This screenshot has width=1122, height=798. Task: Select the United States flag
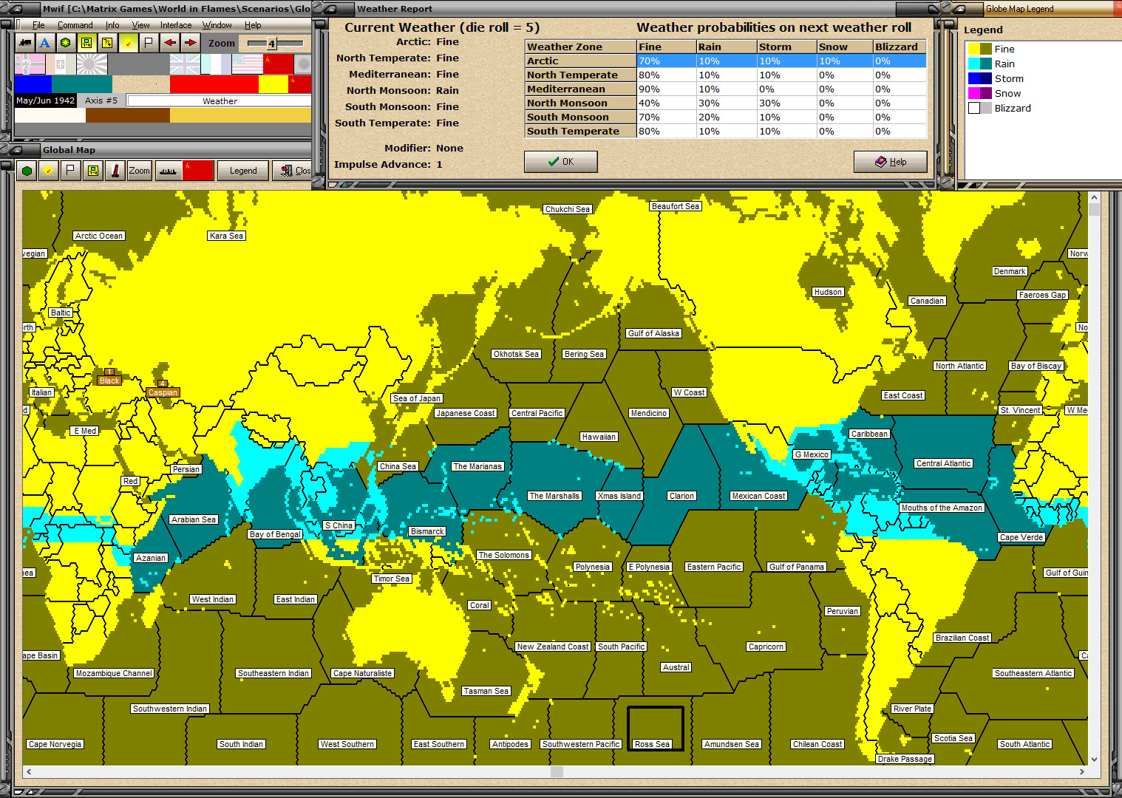(x=247, y=64)
